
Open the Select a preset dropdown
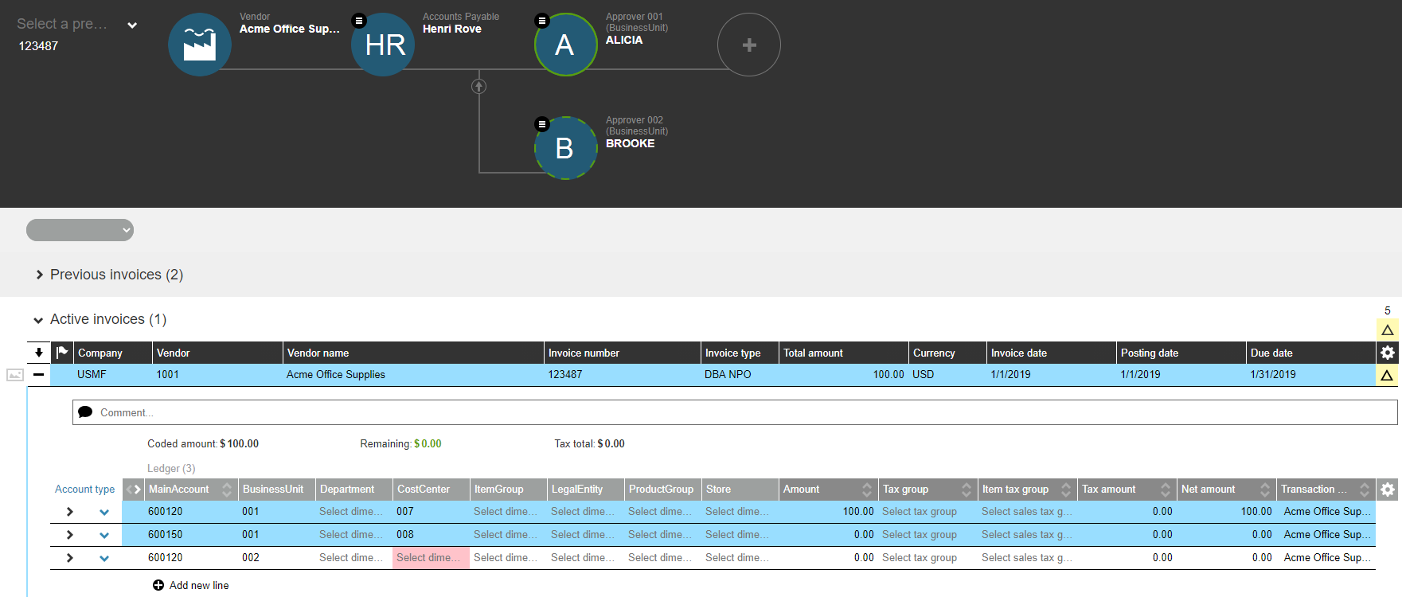click(x=77, y=25)
